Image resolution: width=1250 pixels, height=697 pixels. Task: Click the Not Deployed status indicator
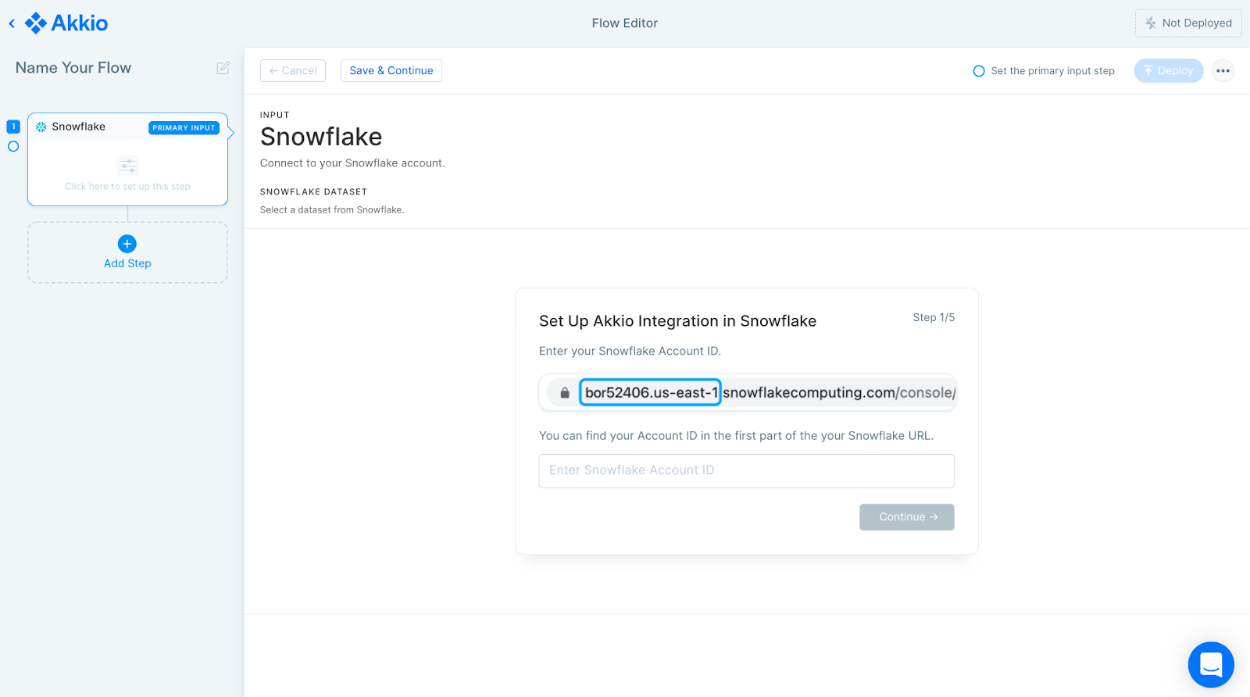(x=1188, y=23)
